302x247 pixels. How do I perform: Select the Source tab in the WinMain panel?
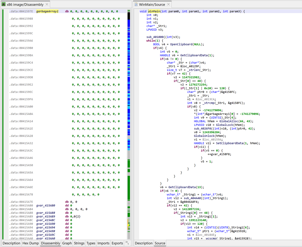[x=160, y=243]
